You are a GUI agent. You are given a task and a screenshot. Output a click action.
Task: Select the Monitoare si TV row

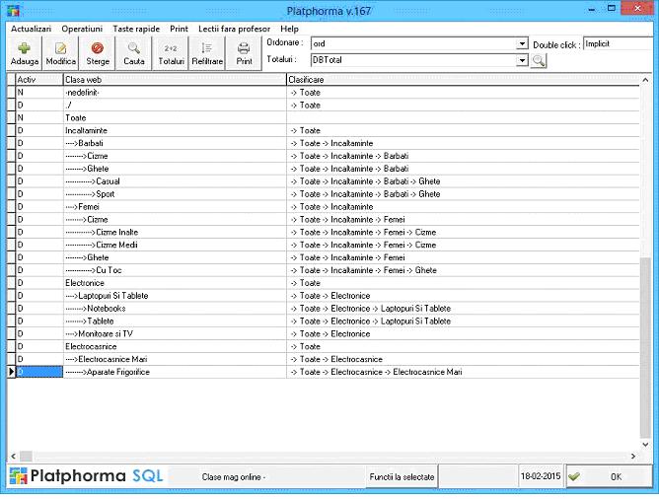175,334
